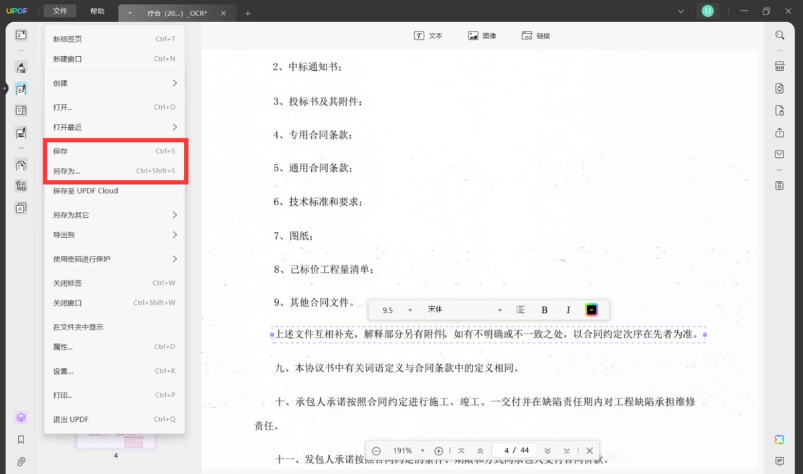The image size is (803, 474).
Task: Click the 帮助 menu
Action: coord(97,11)
